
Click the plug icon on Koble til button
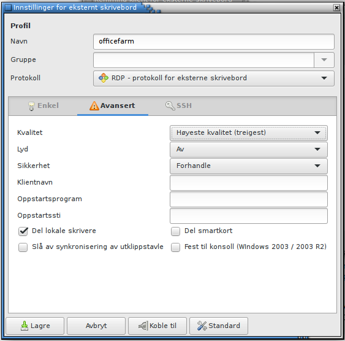point(143,326)
